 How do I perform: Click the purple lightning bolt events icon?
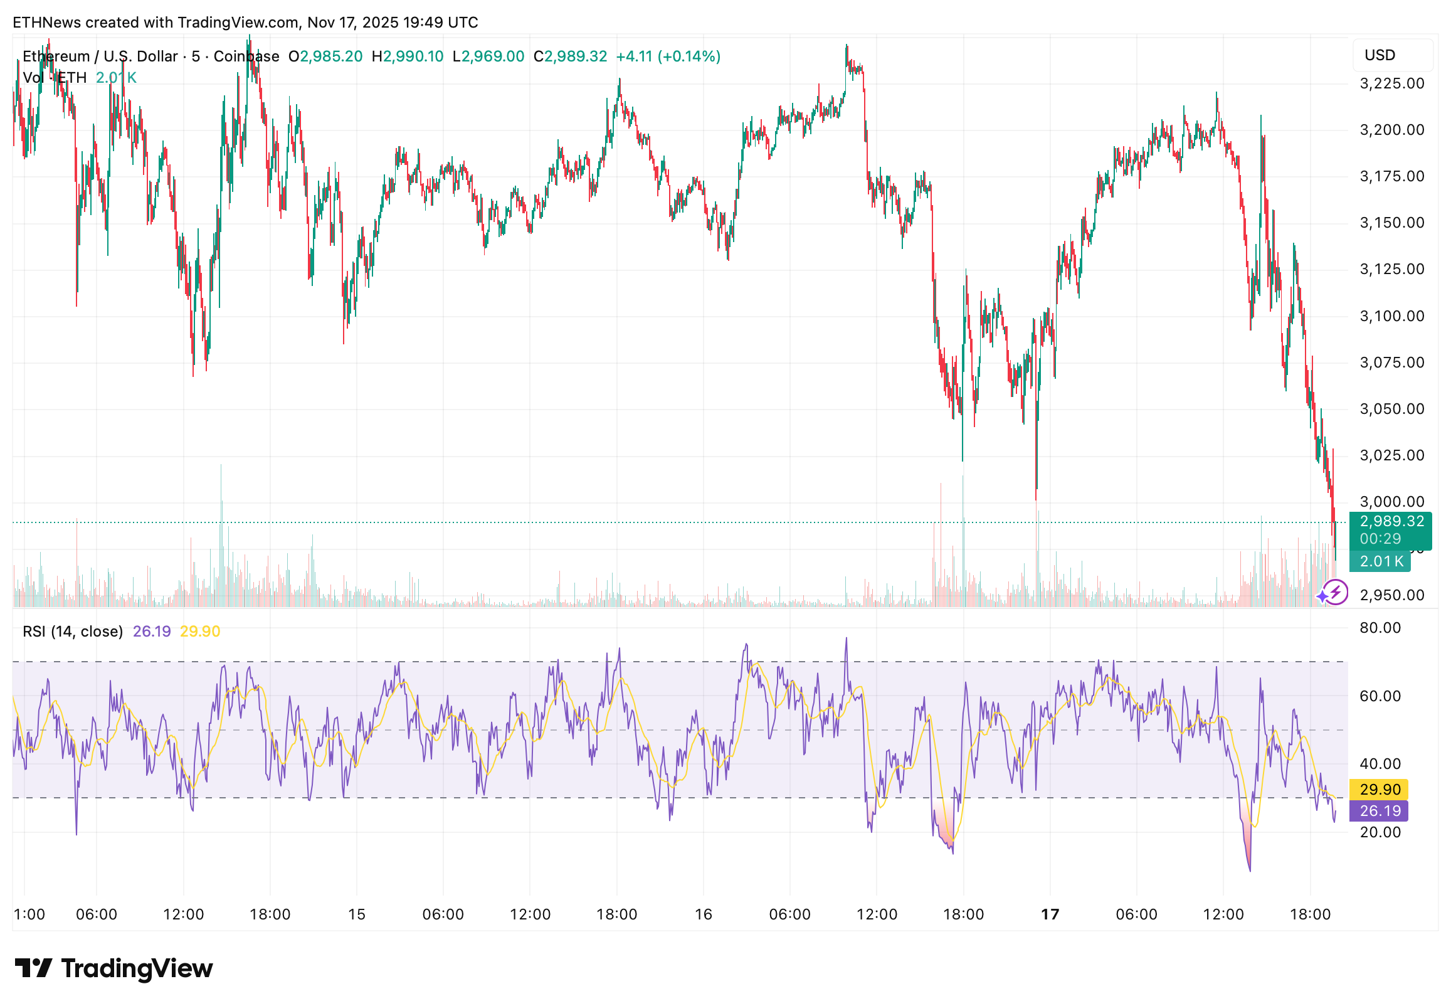1336,593
